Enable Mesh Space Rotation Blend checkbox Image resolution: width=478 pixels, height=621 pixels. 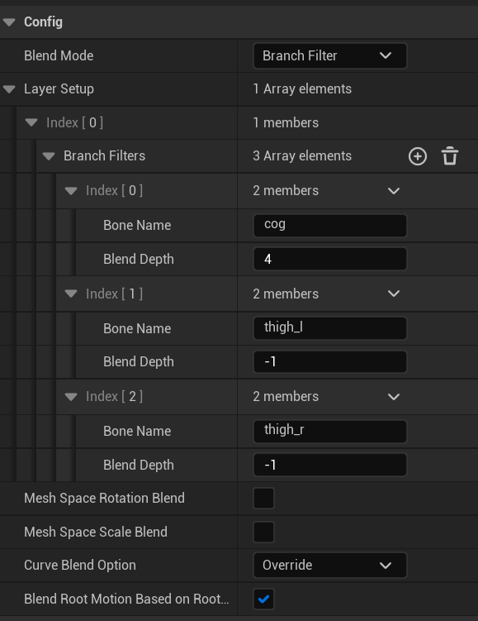[x=263, y=499]
